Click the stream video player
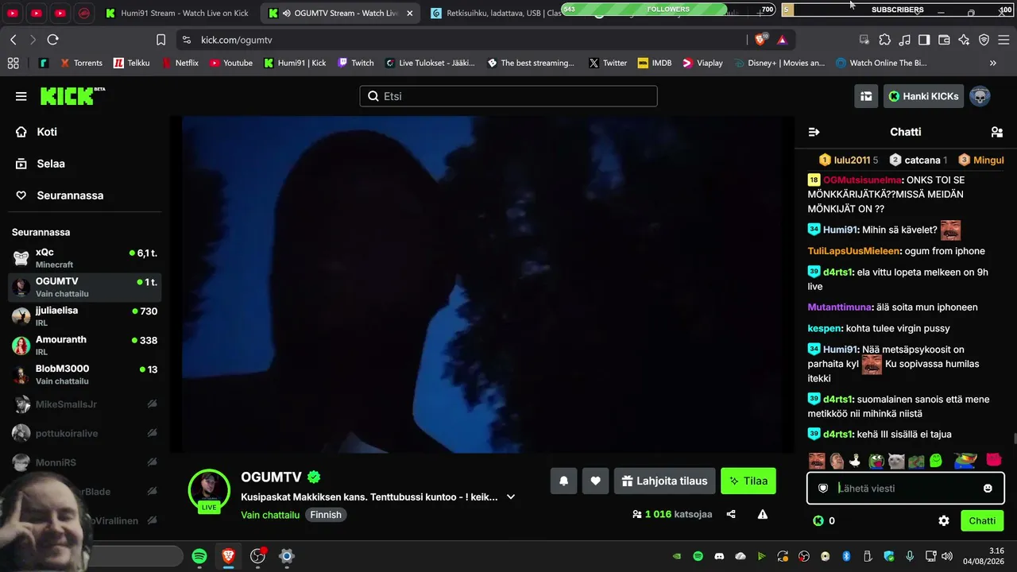The width and height of the screenshot is (1017, 572). coord(482,284)
